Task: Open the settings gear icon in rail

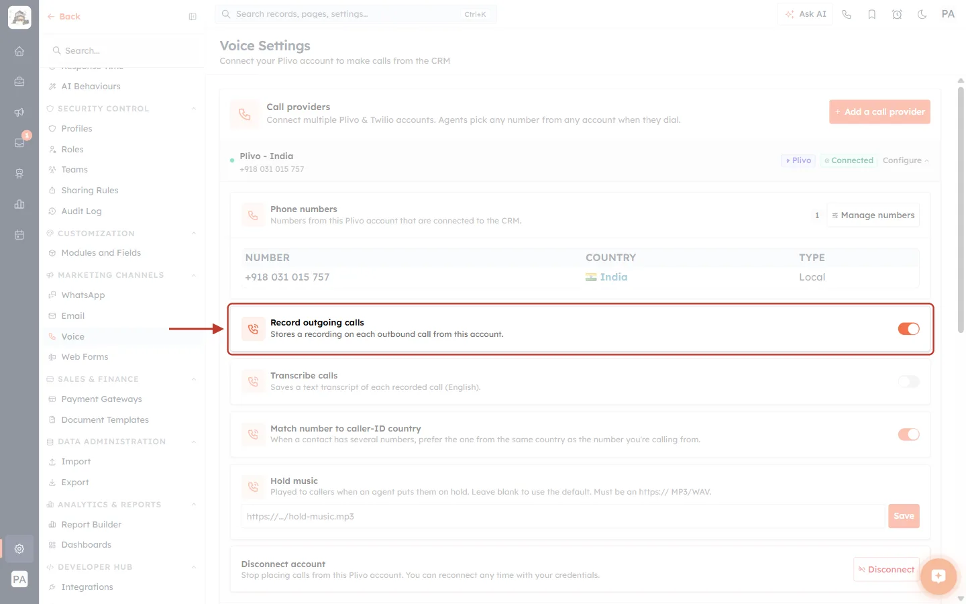Action: pos(19,549)
